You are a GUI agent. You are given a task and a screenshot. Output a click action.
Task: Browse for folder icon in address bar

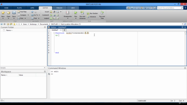coord(11,24)
